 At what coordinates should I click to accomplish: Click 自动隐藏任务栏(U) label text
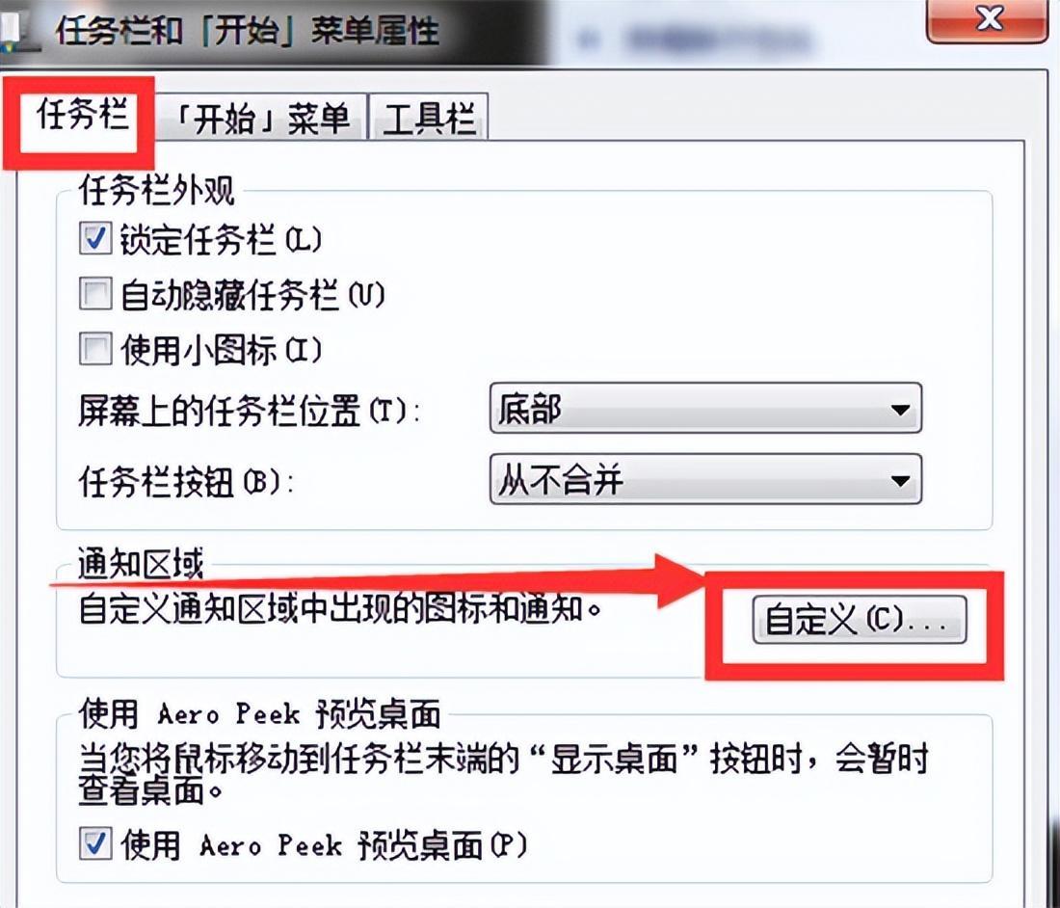click(252, 295)
